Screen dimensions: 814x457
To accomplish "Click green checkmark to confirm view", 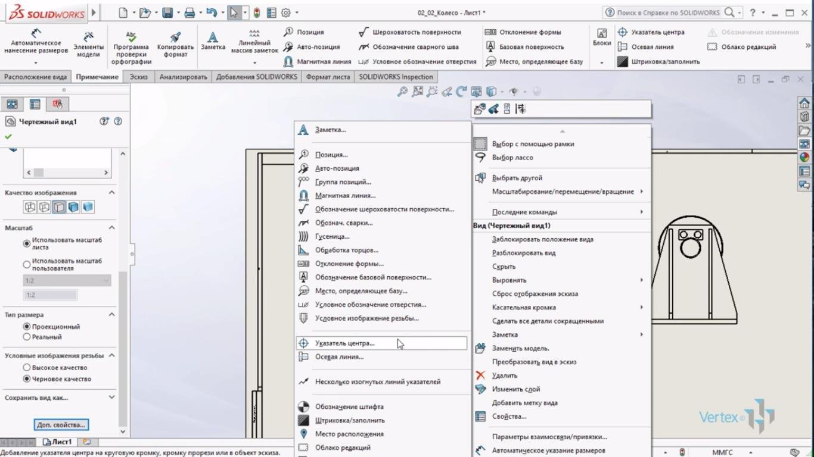I will [8, 136].
